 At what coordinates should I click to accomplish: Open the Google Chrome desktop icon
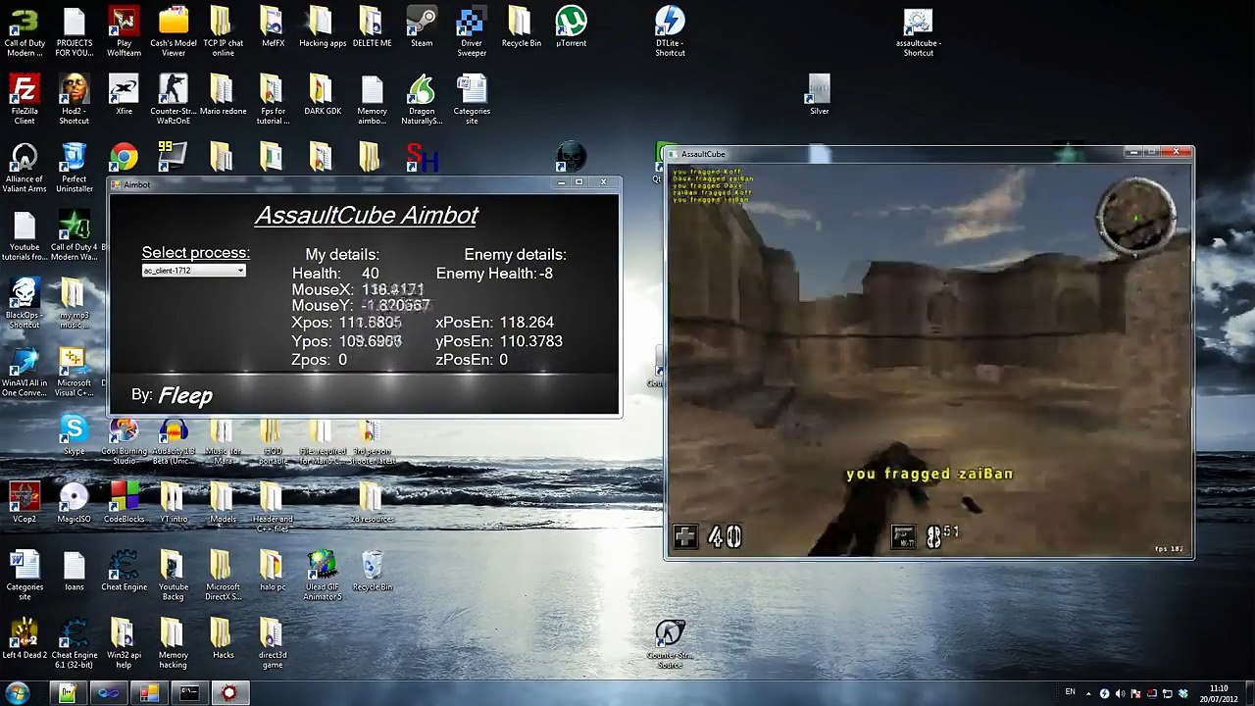coord(124,158)
